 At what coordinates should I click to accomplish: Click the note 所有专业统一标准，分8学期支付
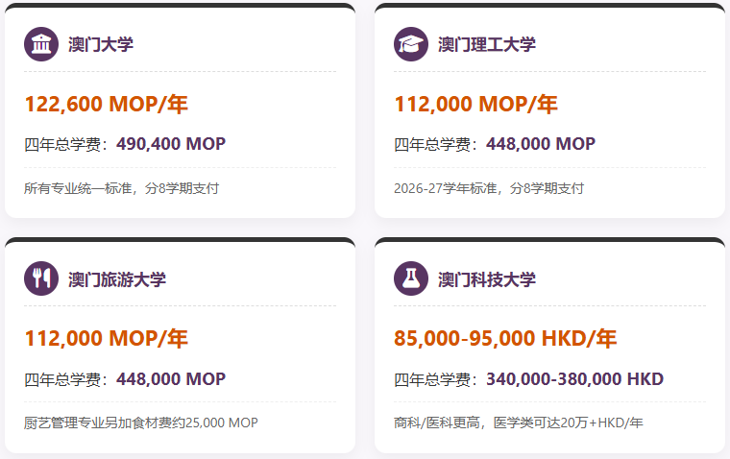click(121, 188)
